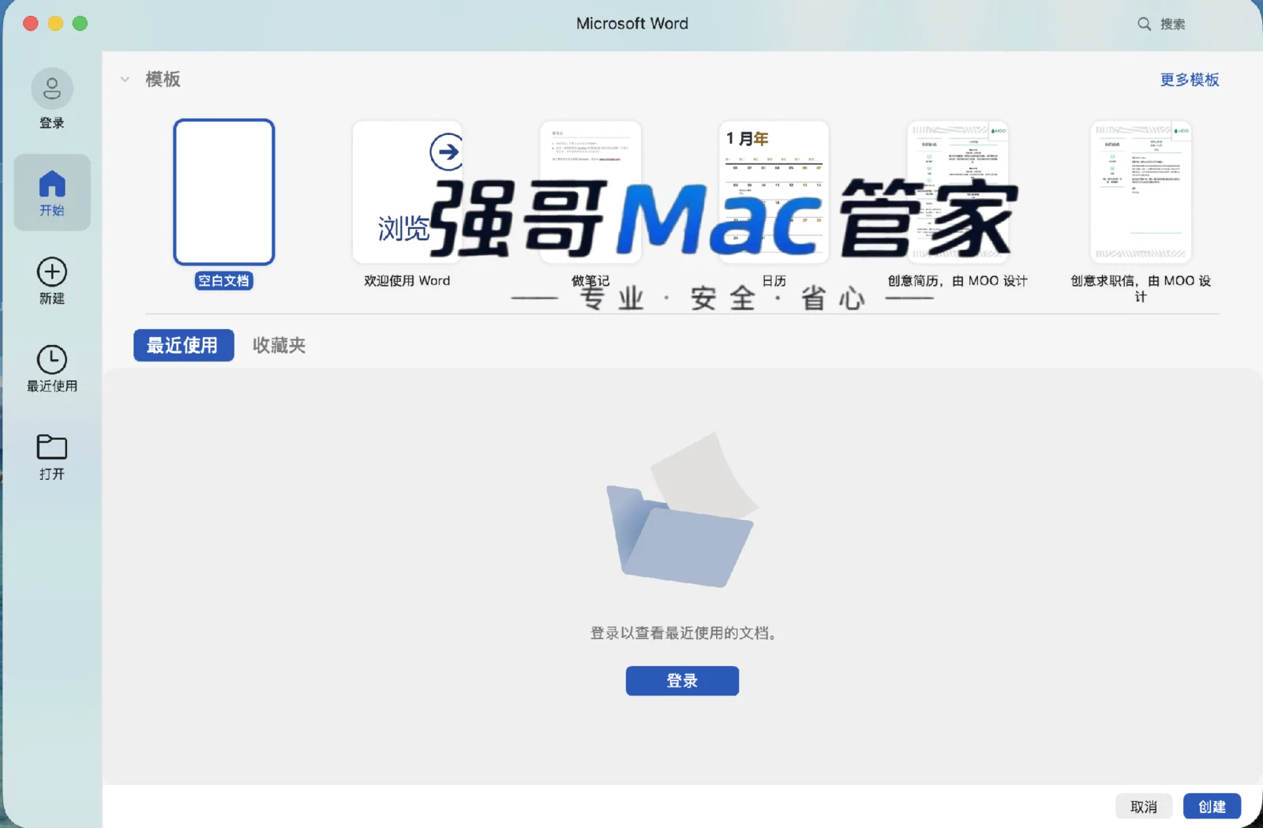Close the Microsoft Word window
1263x828 pixels.
pyautogui.click(x=31, y=24)
